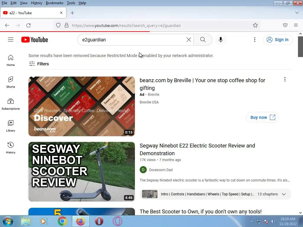List all tabs with the chevron
This screenshot has height=227, width=303.
tap(297, 13)
